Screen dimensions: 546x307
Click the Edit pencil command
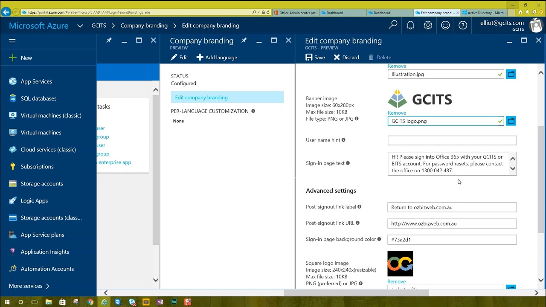[180, 57]
